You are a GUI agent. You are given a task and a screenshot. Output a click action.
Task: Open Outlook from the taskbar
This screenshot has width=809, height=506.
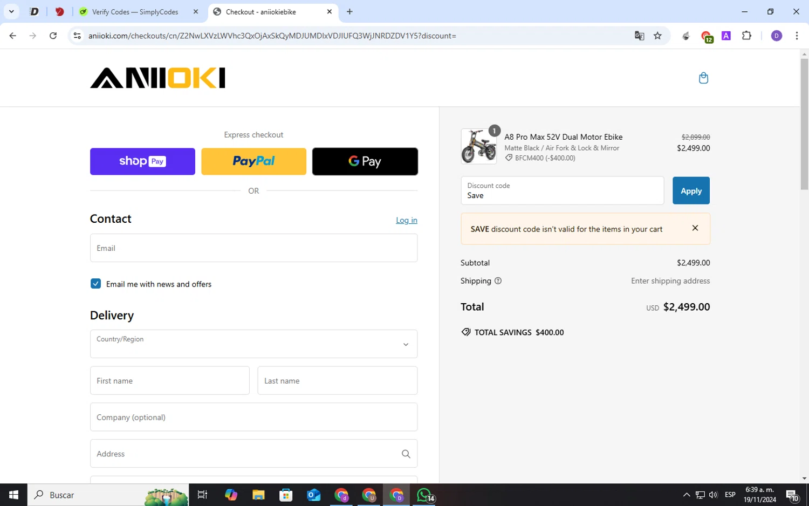point(313,495)
